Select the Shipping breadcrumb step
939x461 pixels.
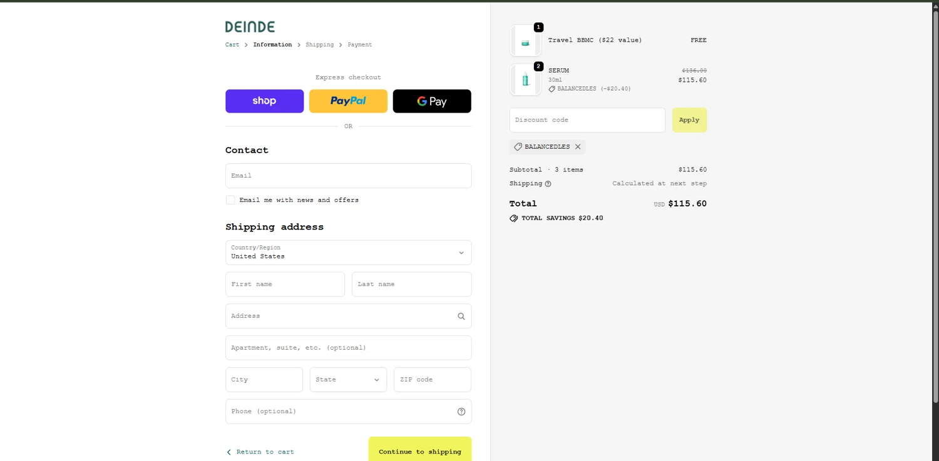pyautogui.click(x=319, y=45)
